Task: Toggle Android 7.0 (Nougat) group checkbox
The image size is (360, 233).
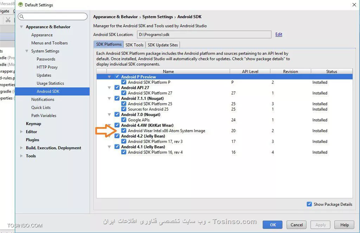Action: pyautogui.click(x=117, y=114)
